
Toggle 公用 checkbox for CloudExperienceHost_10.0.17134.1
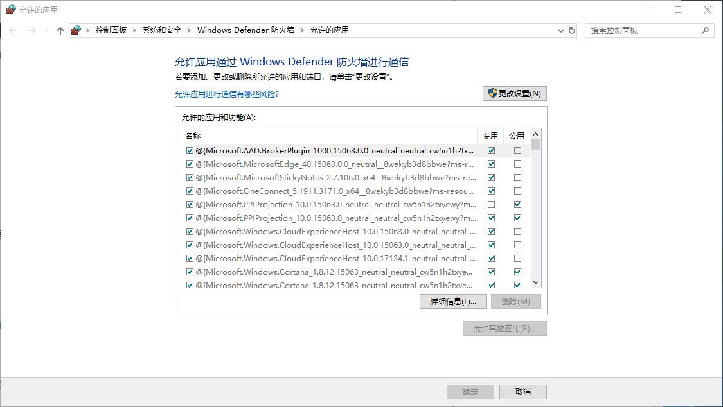pyautogui.click(x=517, y=258)
